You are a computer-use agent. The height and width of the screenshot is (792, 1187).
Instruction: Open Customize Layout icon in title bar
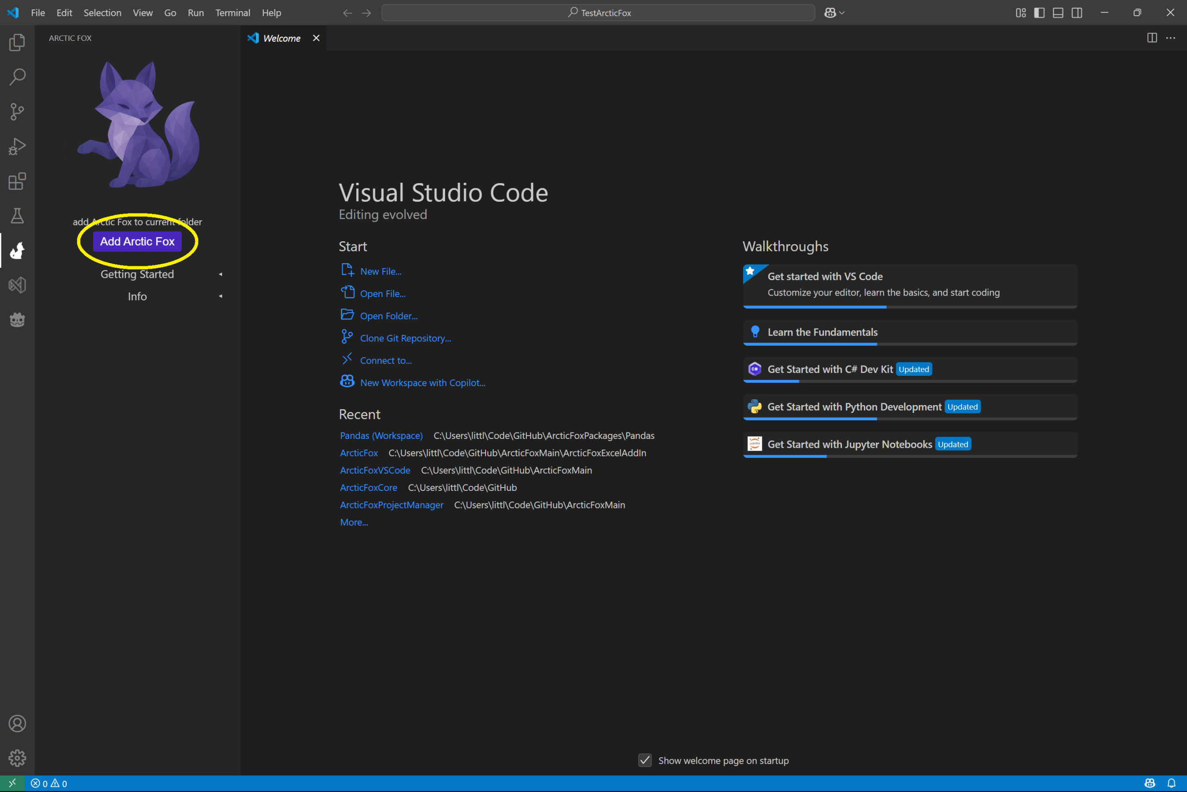(x=1021, y=13)
